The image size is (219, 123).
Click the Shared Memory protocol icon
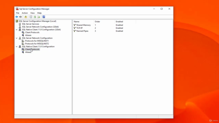[x=75, y=25]
